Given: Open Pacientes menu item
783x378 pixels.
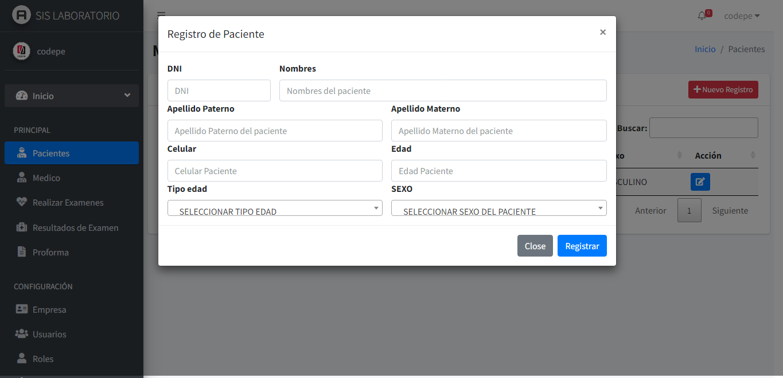Looking at the screenshot, I should 72,153.
